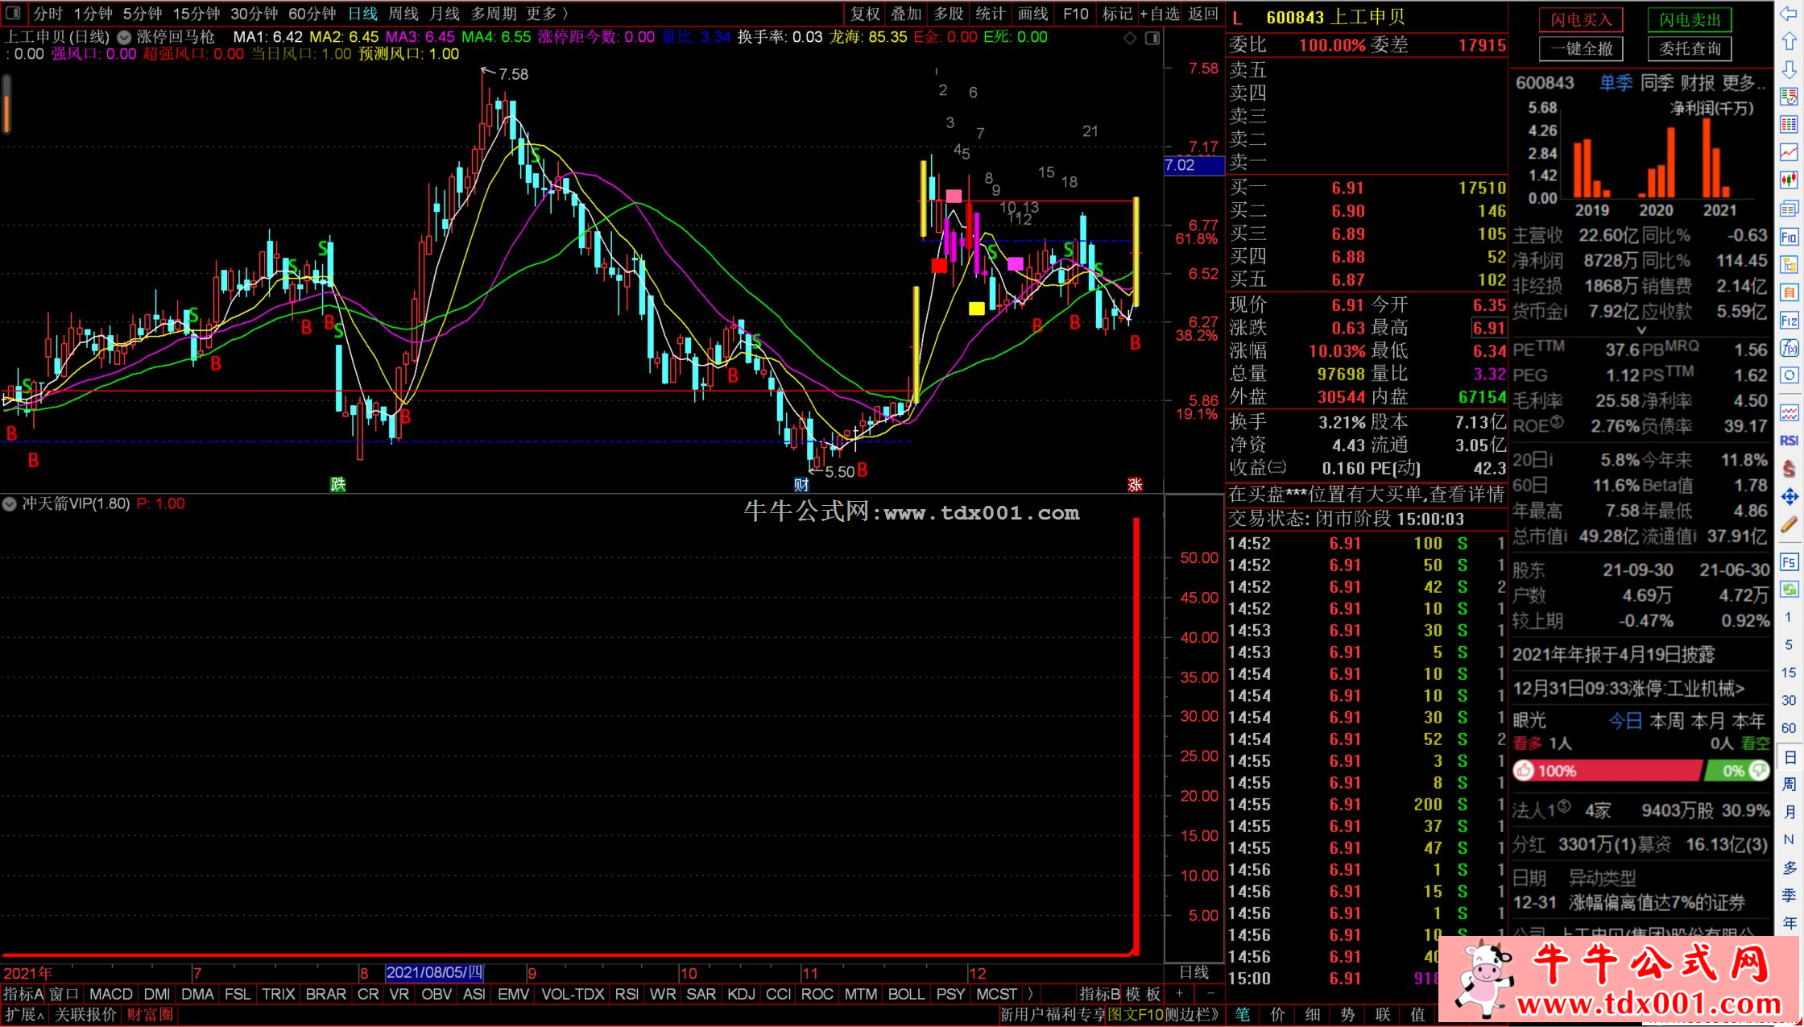The width and height of the screenshot is (1804, 1027).
Task: Click the wavy lines indicator icon
Action: tap(1789, 412)
